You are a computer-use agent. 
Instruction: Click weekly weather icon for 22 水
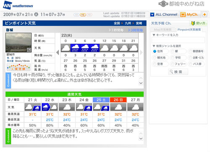coord(50,107)
